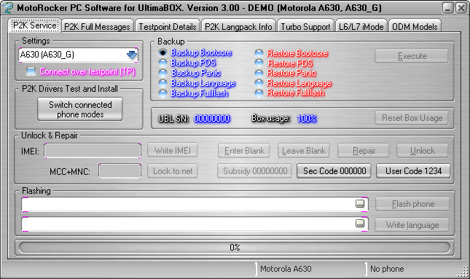Click User Code 1234 button
The width and height of the screenshot is (470, 279).
[x=413, y=170]
